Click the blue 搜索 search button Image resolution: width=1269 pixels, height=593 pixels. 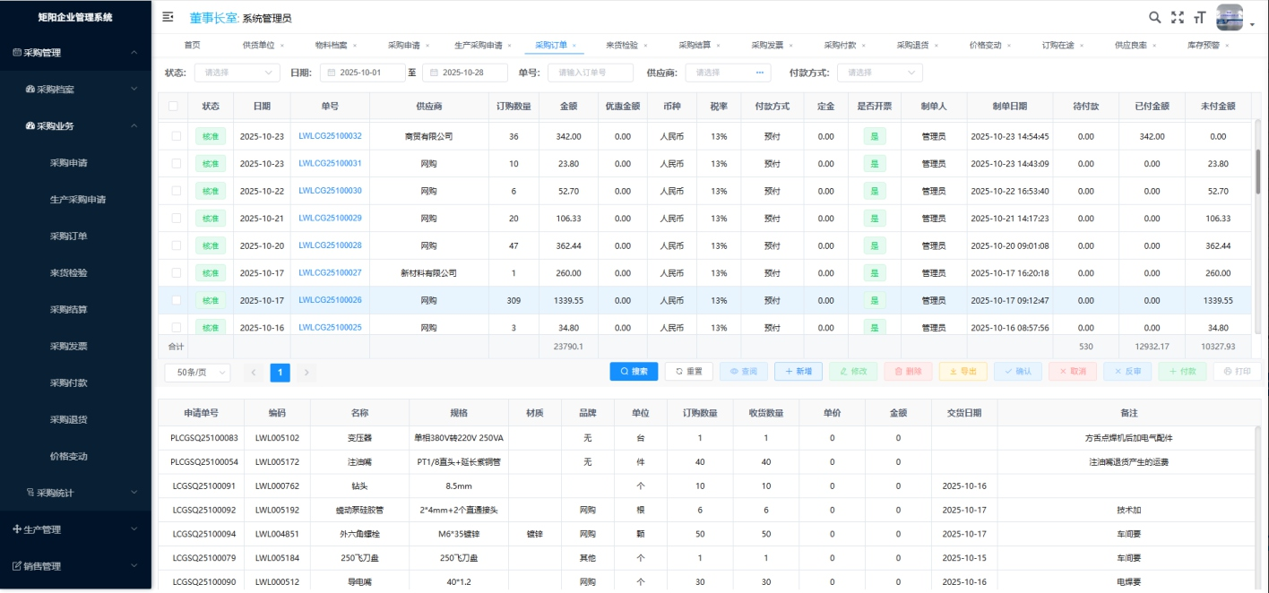(x=634, y=372)
